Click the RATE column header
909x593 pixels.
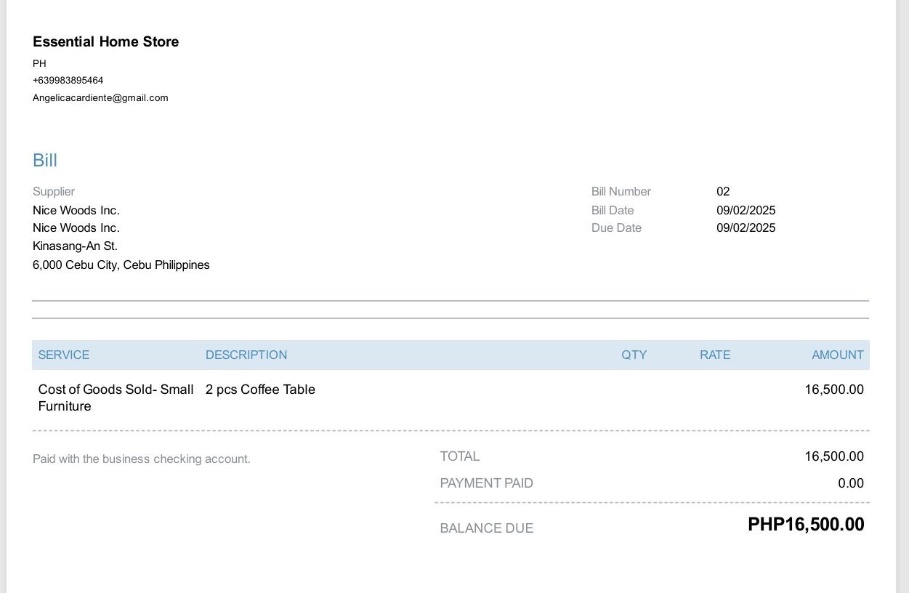[715, 355]
